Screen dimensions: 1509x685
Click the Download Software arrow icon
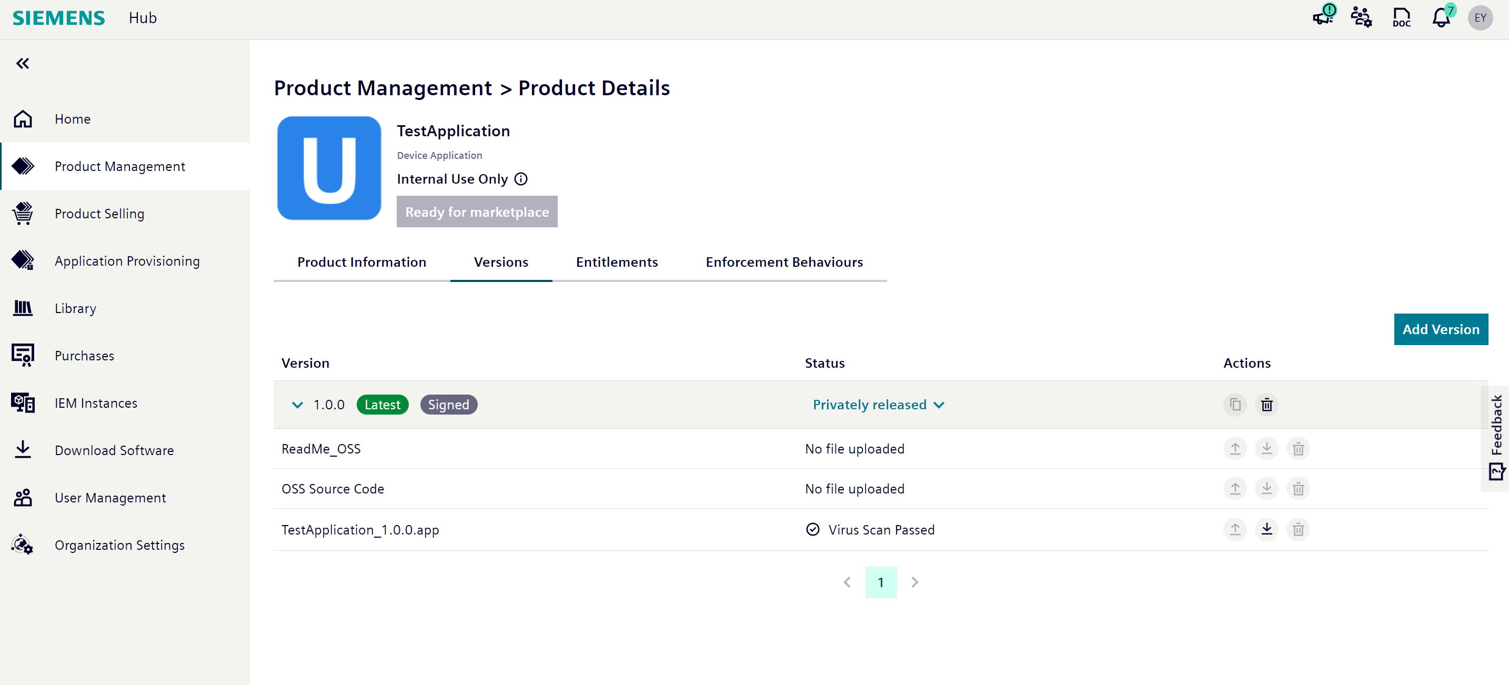point(23,449)
